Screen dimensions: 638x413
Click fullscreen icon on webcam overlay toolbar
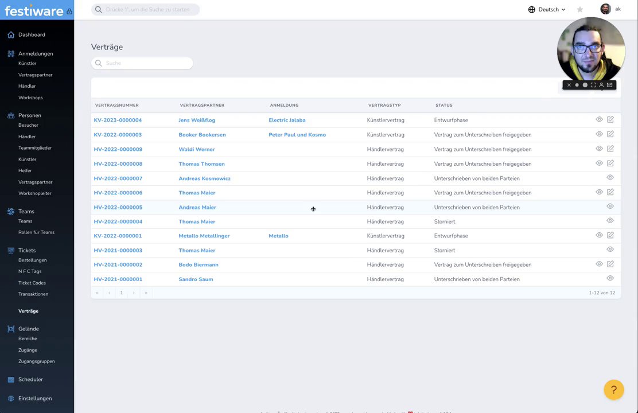pyautogui.click(x=593, y=85)
